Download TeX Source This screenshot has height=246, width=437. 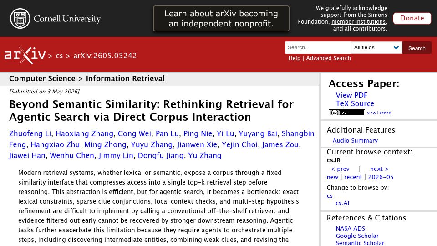click(x=355, y=103)
